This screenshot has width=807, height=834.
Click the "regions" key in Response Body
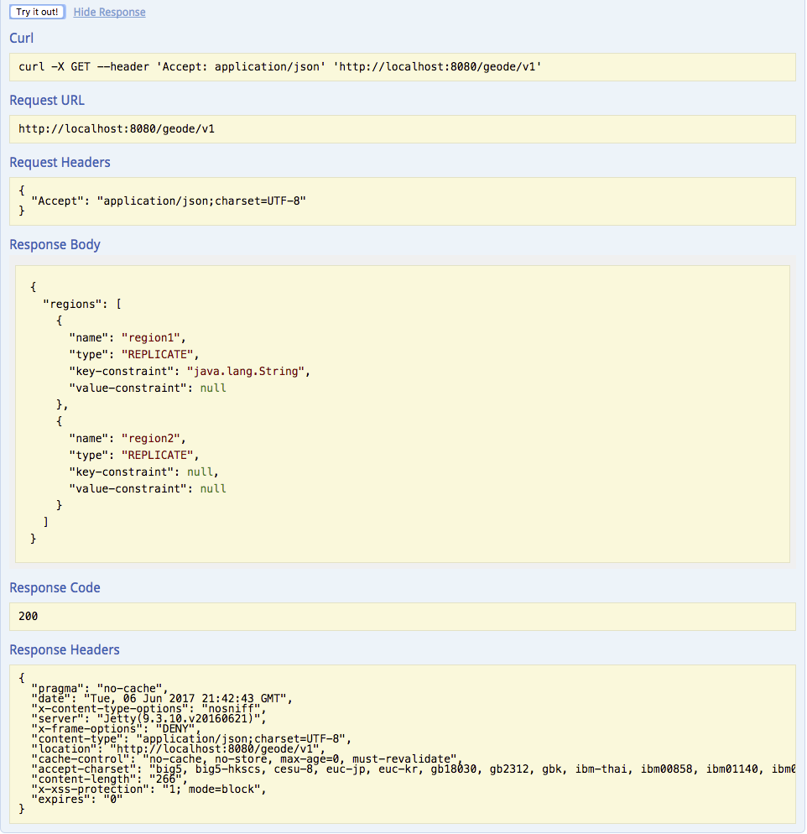pos(73,304)
